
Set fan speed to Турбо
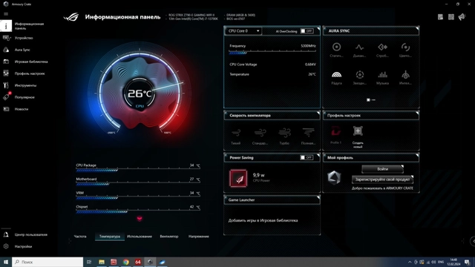coord(284,136)
